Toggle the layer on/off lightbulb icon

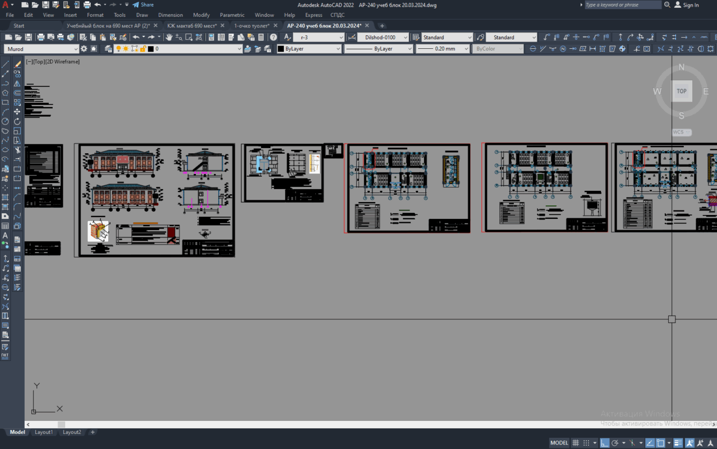coord(118,49)
